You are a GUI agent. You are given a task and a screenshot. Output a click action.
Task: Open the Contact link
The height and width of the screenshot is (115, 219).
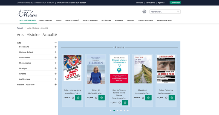(x=139, y=3)
